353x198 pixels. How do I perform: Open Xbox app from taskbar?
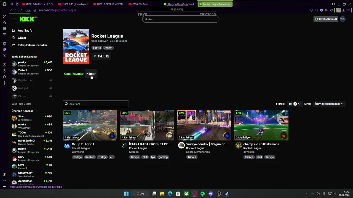186,194
